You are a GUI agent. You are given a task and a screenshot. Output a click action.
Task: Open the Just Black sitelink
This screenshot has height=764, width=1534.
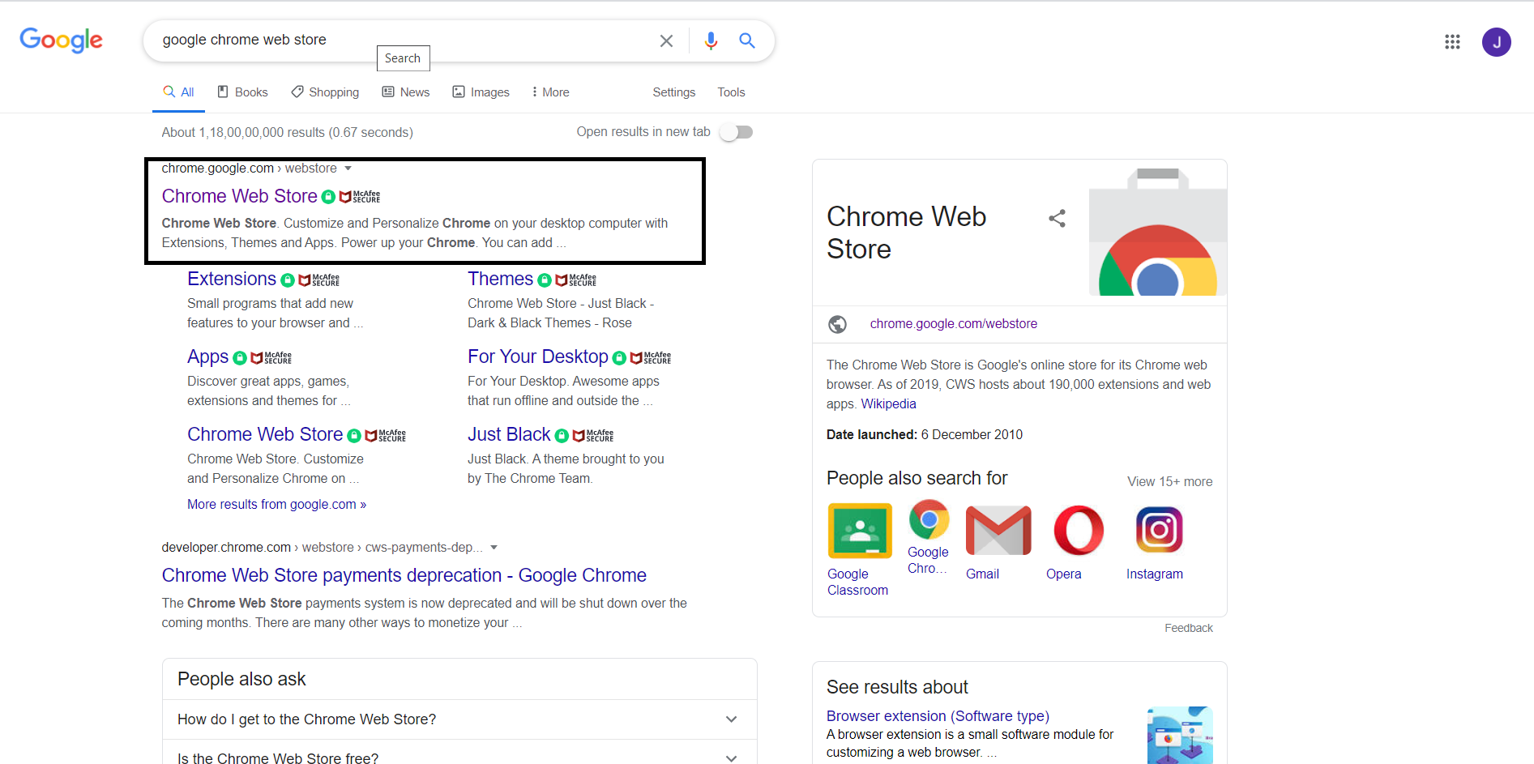509,434
